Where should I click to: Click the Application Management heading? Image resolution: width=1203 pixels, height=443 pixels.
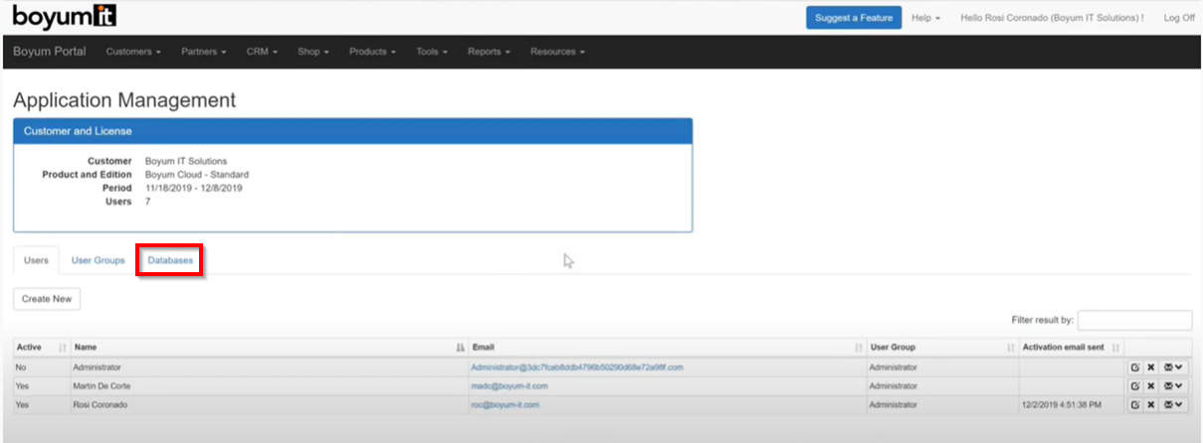coord(124,100)
